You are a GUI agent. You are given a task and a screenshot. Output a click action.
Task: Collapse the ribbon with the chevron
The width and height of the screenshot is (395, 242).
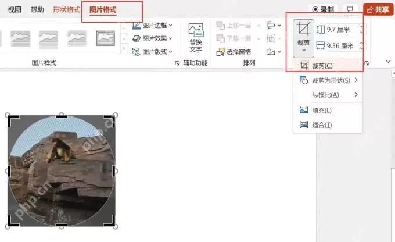click(388, 61)
